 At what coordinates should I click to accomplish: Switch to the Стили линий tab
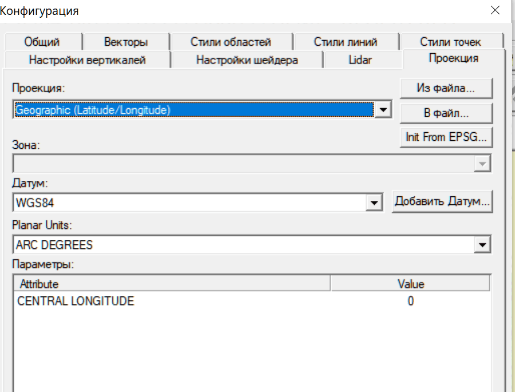coord(345,42)
